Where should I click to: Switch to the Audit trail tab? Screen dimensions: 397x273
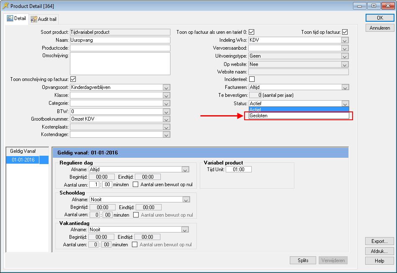pos(44,19)
